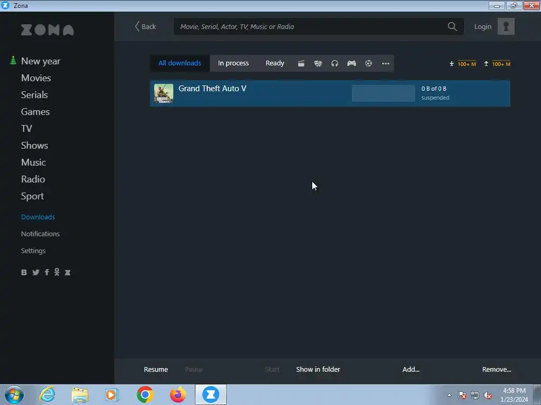This screenshot has height=405, width=541.
Task: Show hidden tray icons arrow
Action: (449, 396)
